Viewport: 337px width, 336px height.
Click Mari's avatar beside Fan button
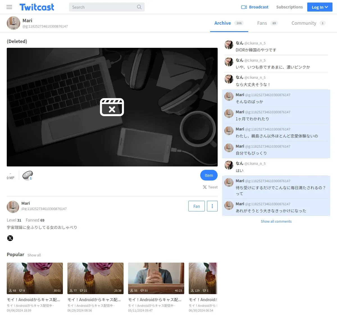(x=13, y=207)
